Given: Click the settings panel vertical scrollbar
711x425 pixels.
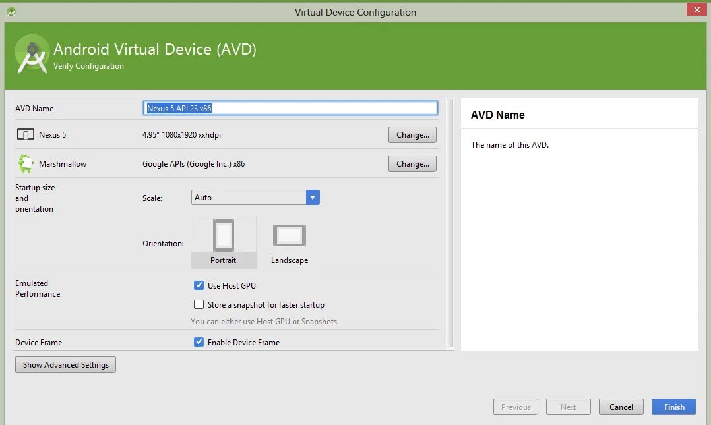Looking at the screenshot, I should pyautogui.click(x=450, y=223).
